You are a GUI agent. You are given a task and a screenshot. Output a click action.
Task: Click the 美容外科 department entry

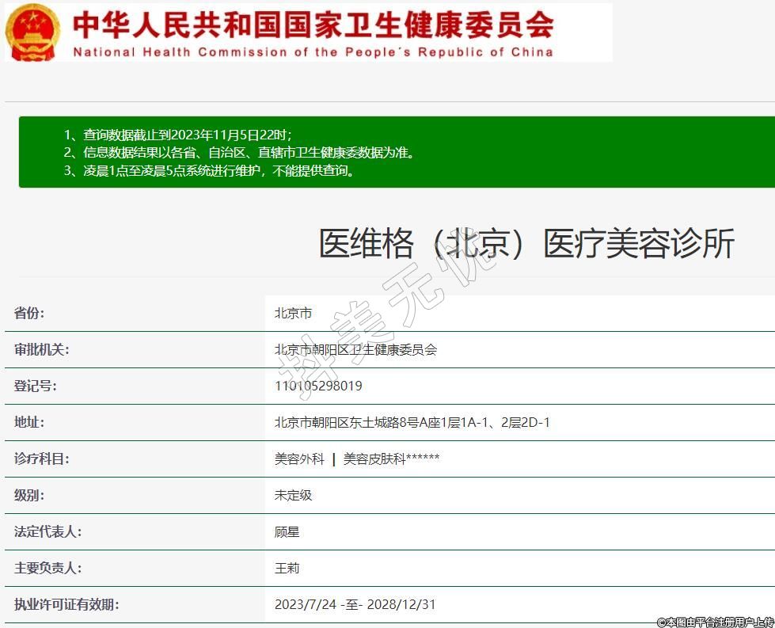[x=299, y=459]
